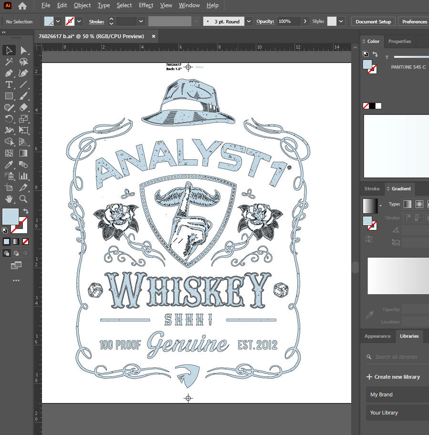The height and width of the screenshot is (435, 429).
Task: Click the Eraser tool
Action: (x=23, y=108)
